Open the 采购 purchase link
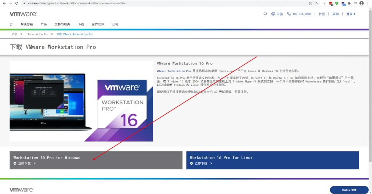 (x=335, y=14)
